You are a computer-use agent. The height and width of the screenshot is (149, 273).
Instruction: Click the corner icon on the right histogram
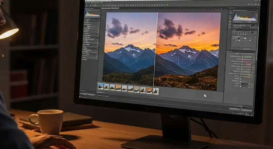[257, 13]
